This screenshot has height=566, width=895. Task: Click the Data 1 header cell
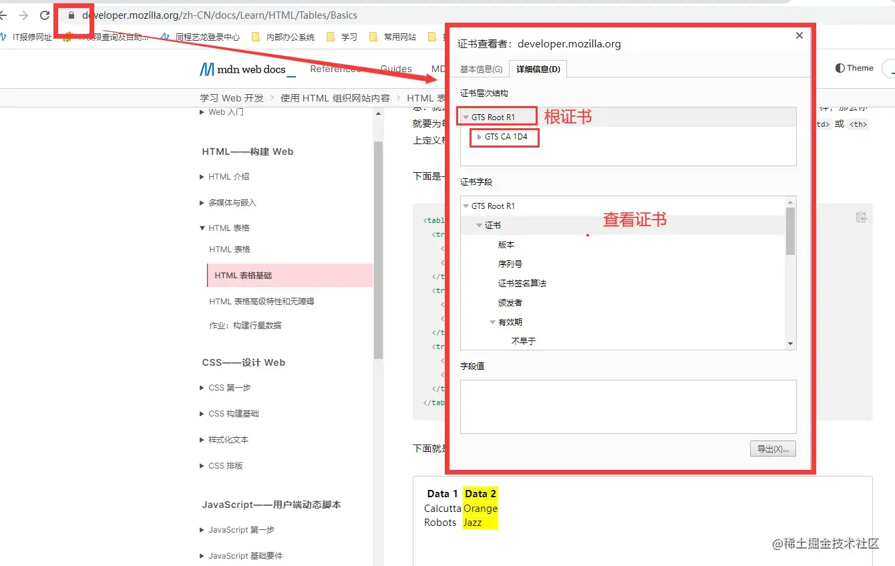tap(442, 494)
